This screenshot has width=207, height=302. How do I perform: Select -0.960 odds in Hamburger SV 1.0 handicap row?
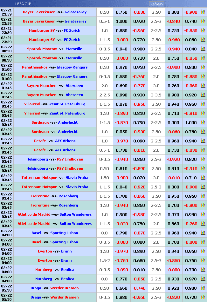coord(139,30)
